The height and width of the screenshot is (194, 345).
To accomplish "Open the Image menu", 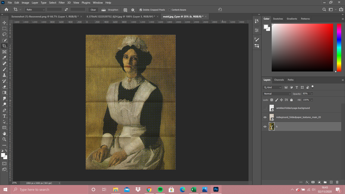I will [x=25, y=3].
